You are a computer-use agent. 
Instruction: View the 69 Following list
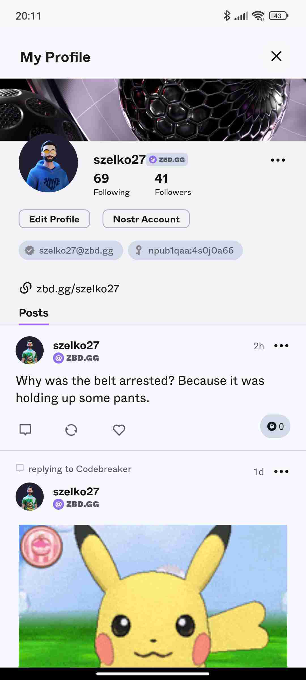(x=112, y=184)
